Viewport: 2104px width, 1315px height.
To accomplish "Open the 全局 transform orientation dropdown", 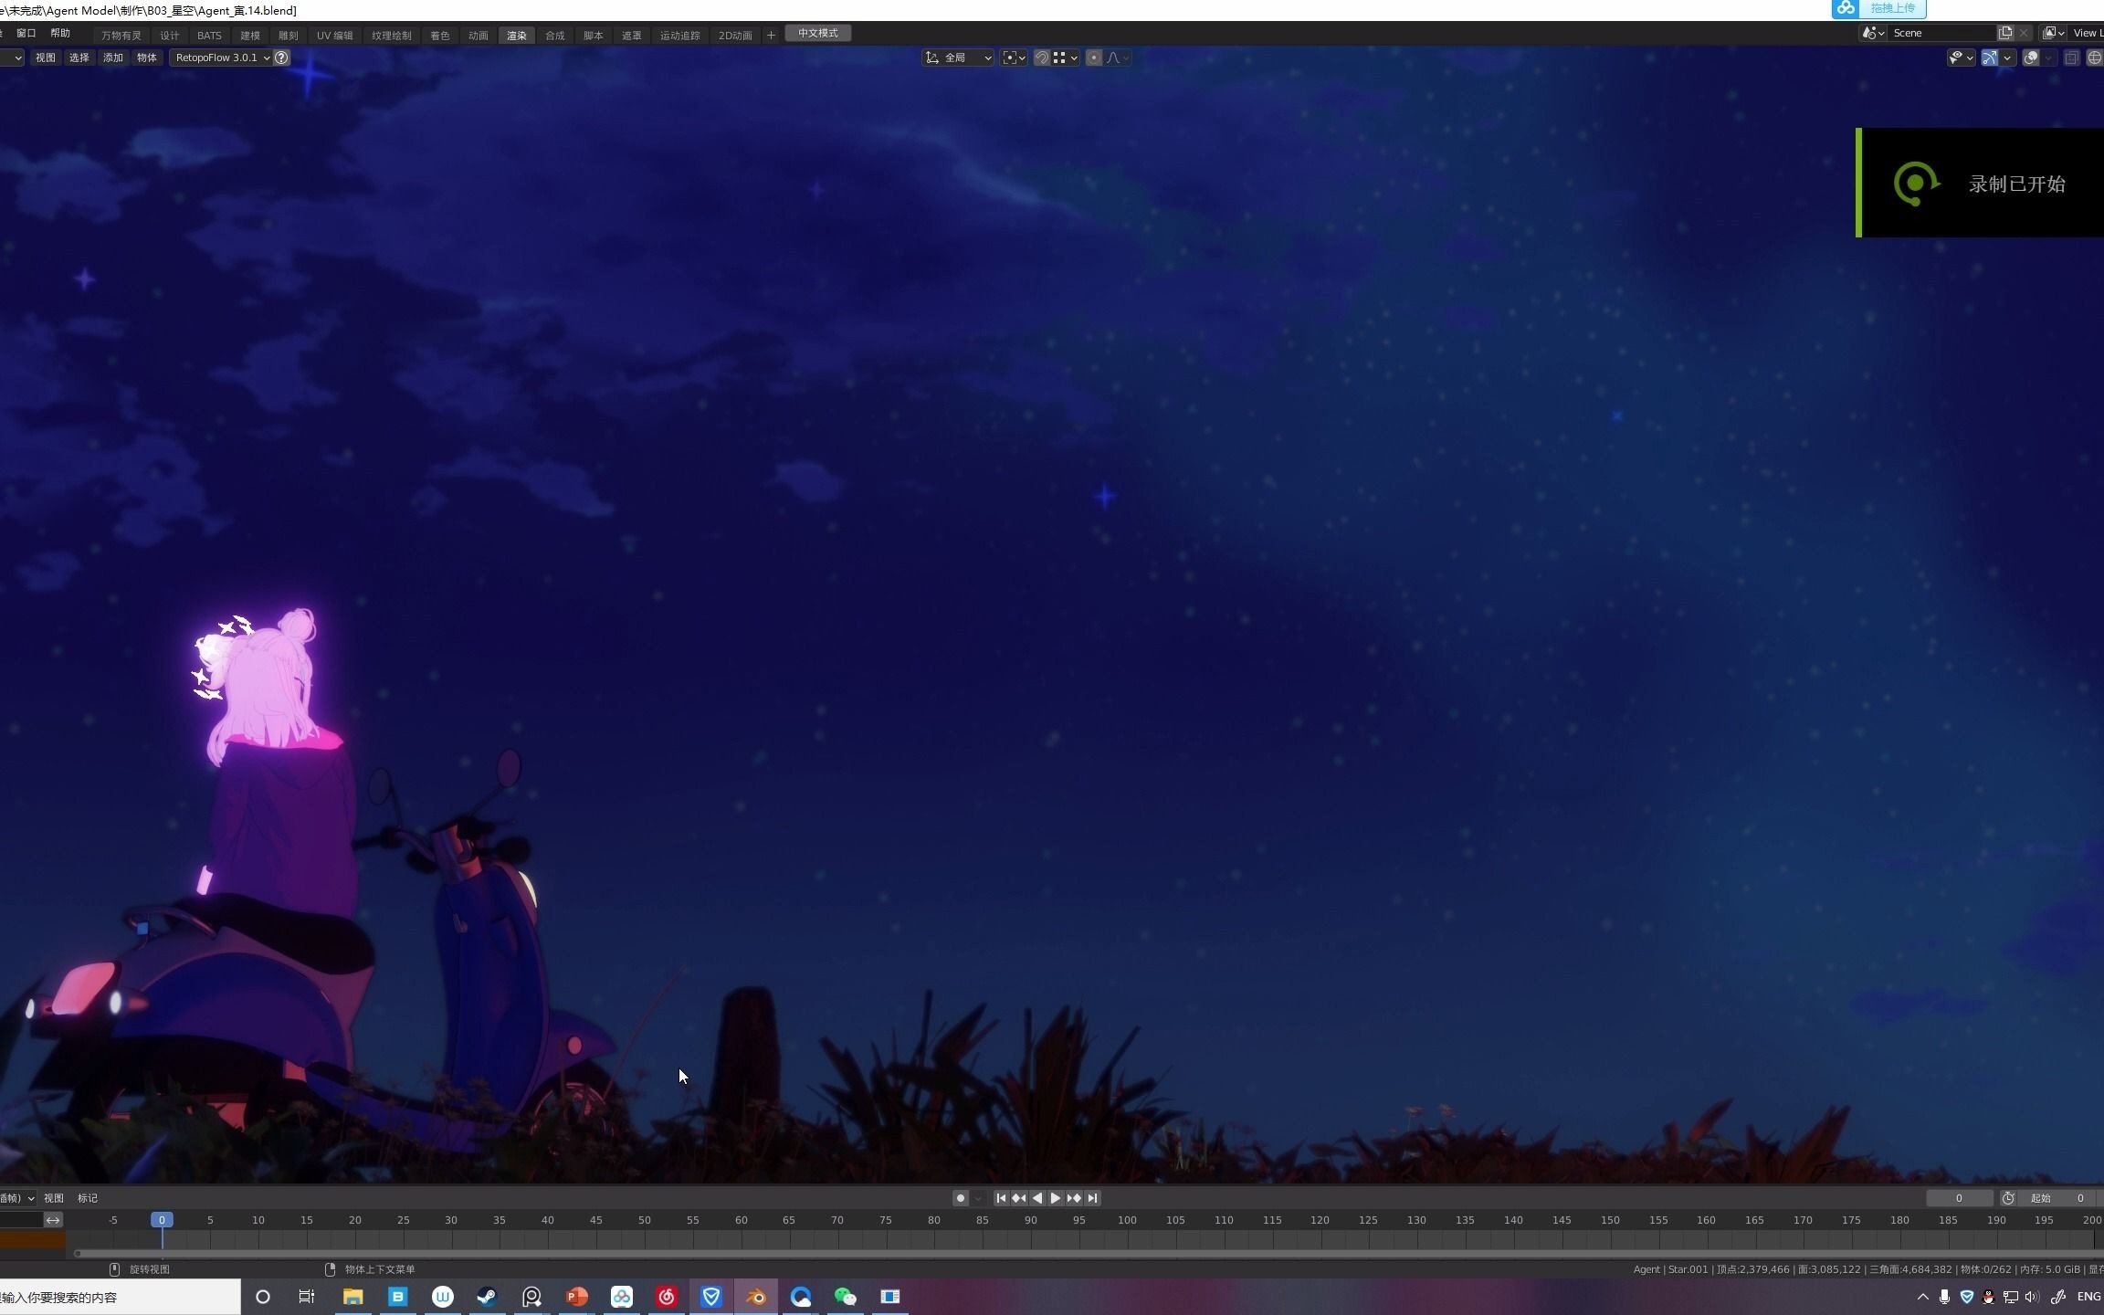I will (958, 58).
